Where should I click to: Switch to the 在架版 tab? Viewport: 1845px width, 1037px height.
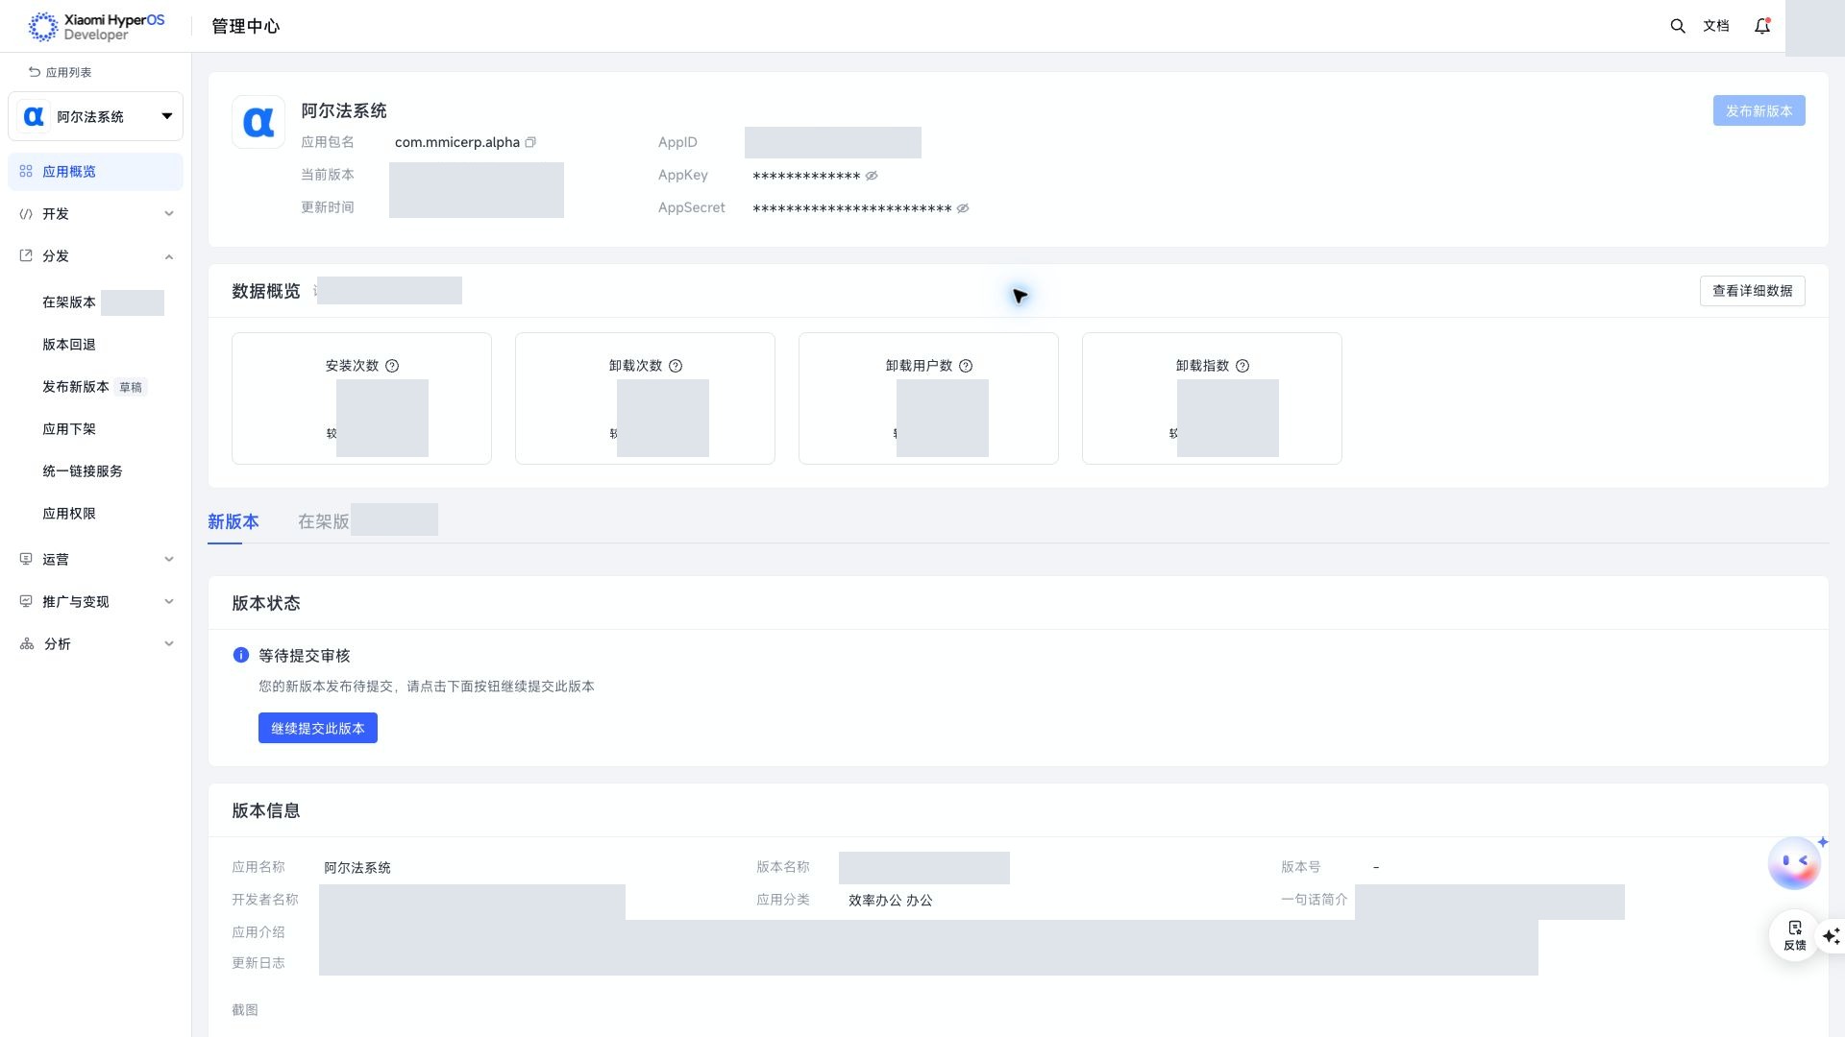tap(323, 521)
